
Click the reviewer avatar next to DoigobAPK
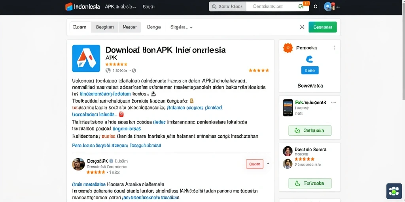tap(79, 164)
